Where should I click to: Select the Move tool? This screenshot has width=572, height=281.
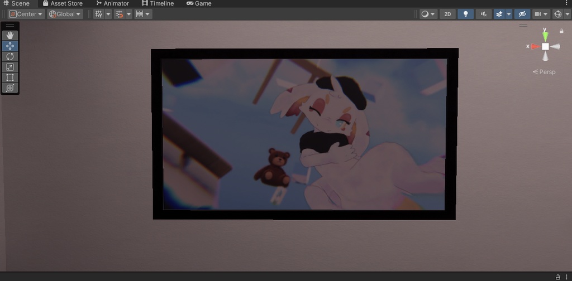tap(10, 46)
